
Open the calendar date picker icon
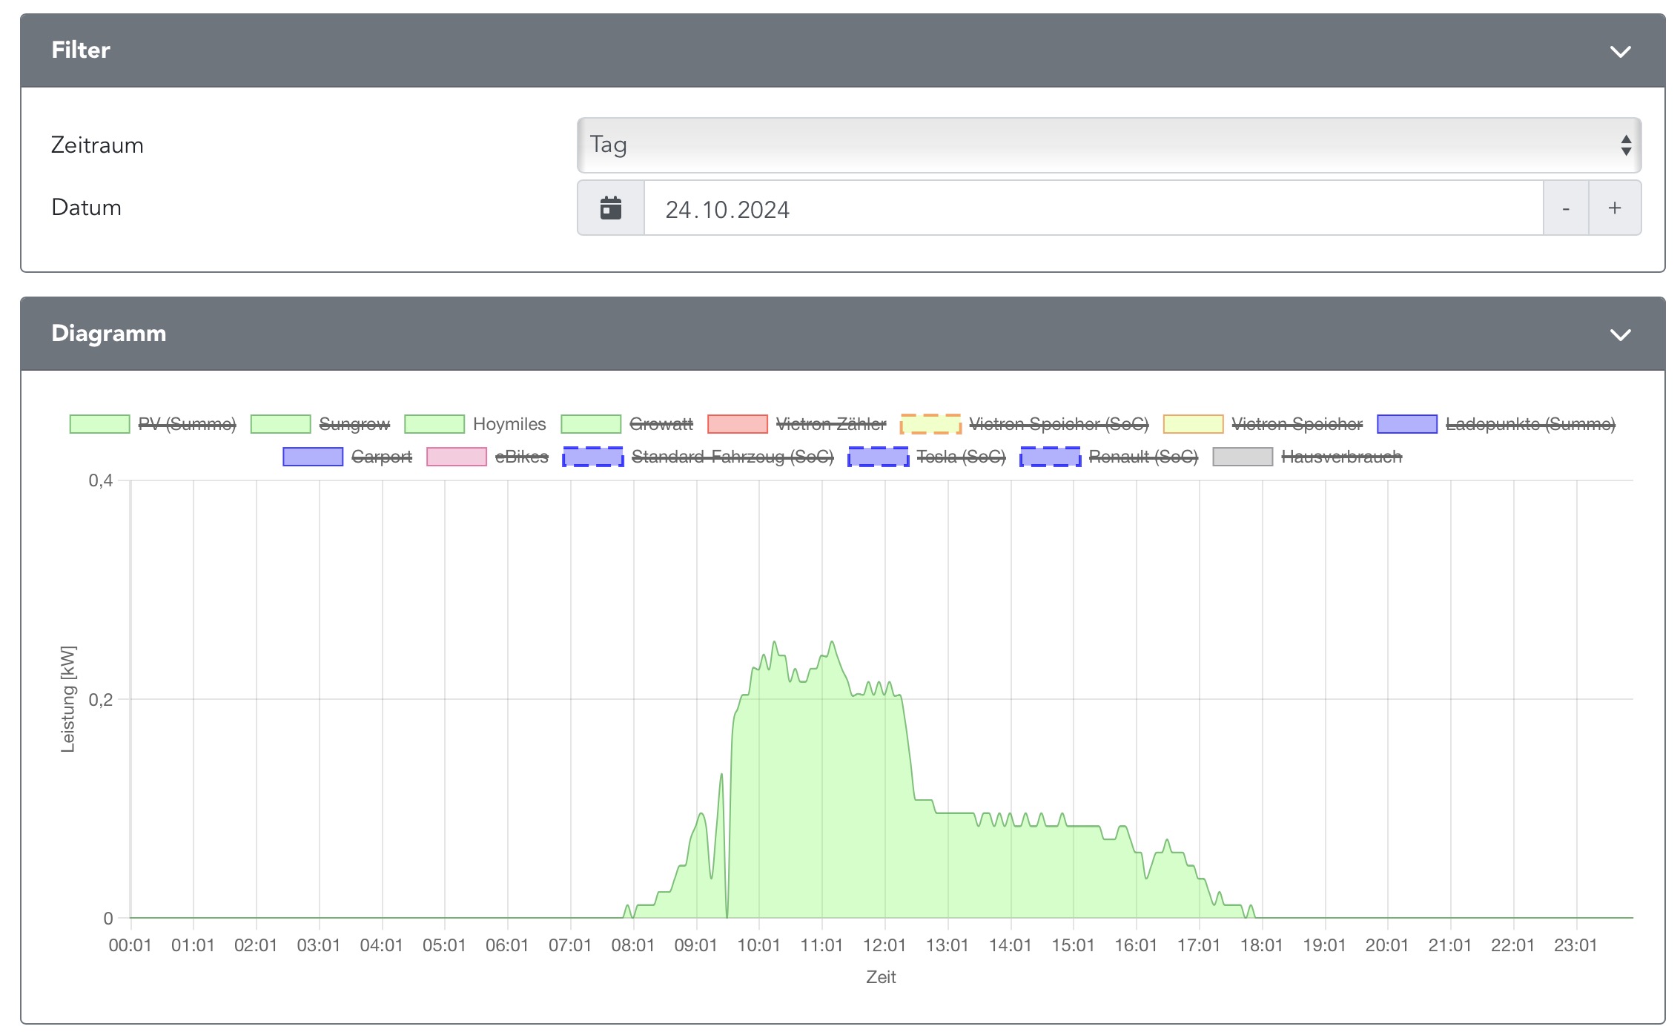point(610,208)
